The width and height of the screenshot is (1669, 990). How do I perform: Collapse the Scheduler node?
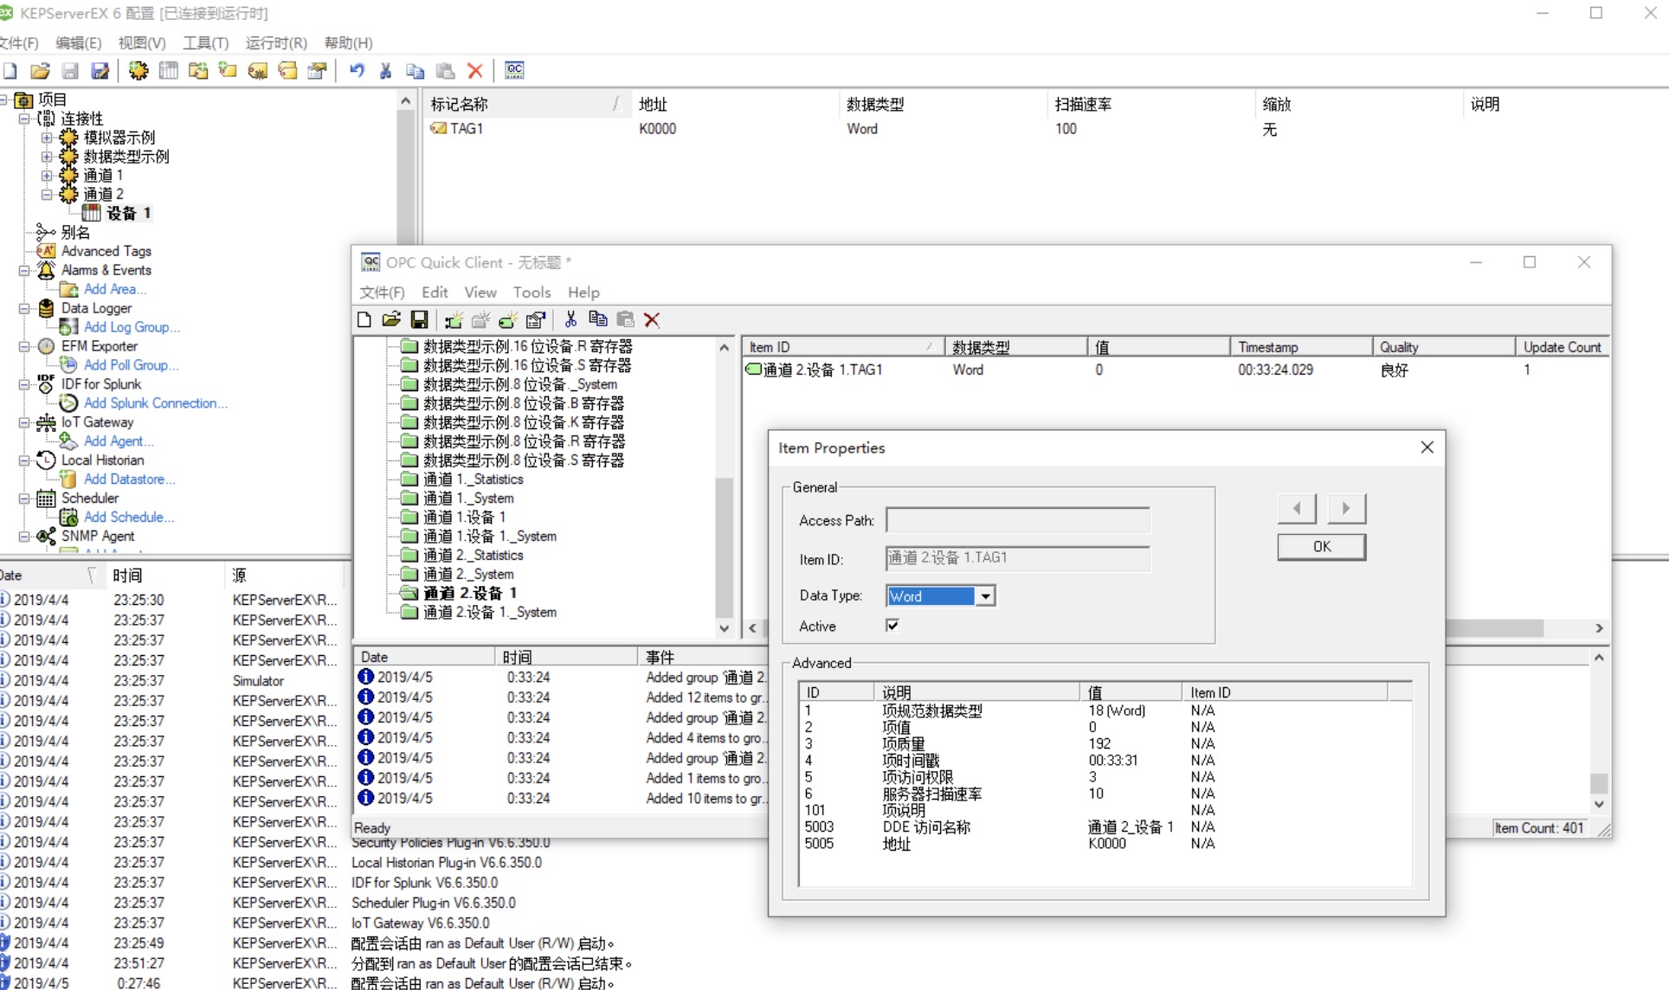coord(25,499)
